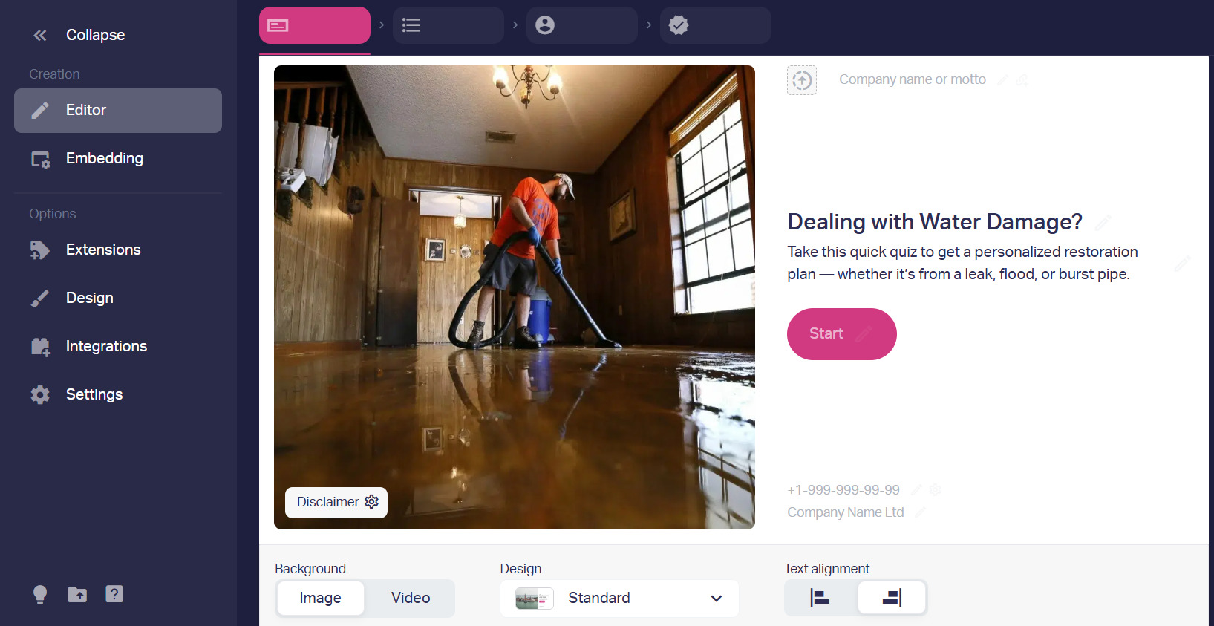Select left text alignment

(820, 598)
